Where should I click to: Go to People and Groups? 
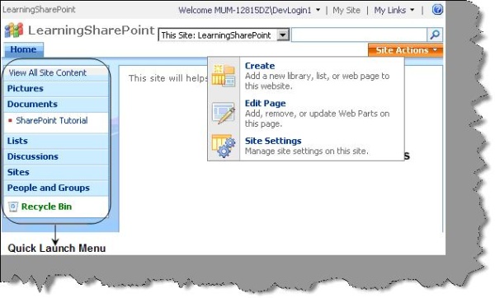[49, 188]
